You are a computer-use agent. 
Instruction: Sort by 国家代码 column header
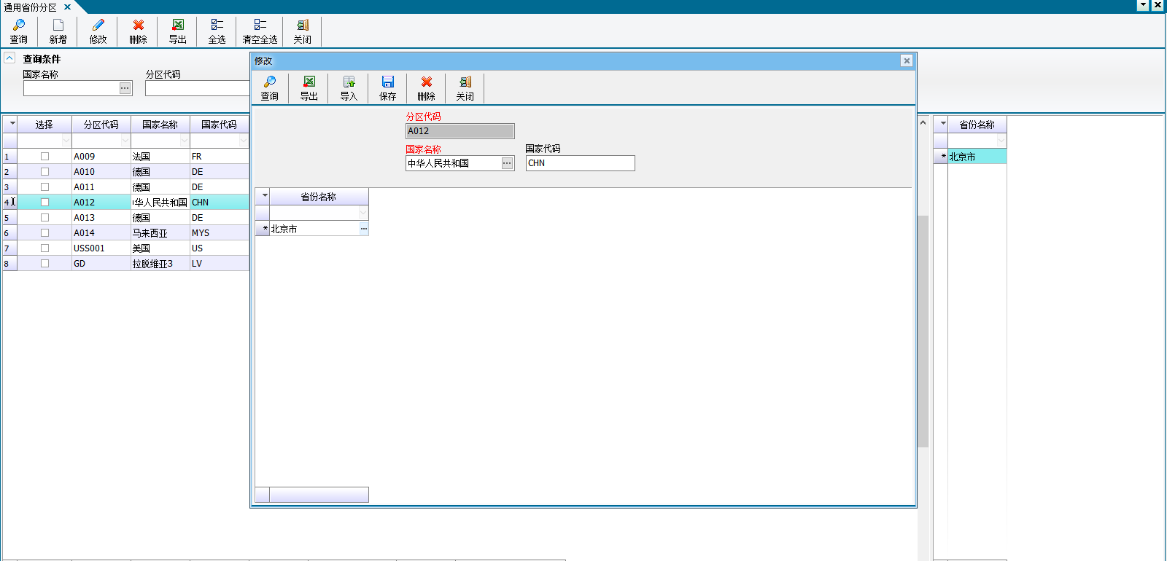point(220,125)
